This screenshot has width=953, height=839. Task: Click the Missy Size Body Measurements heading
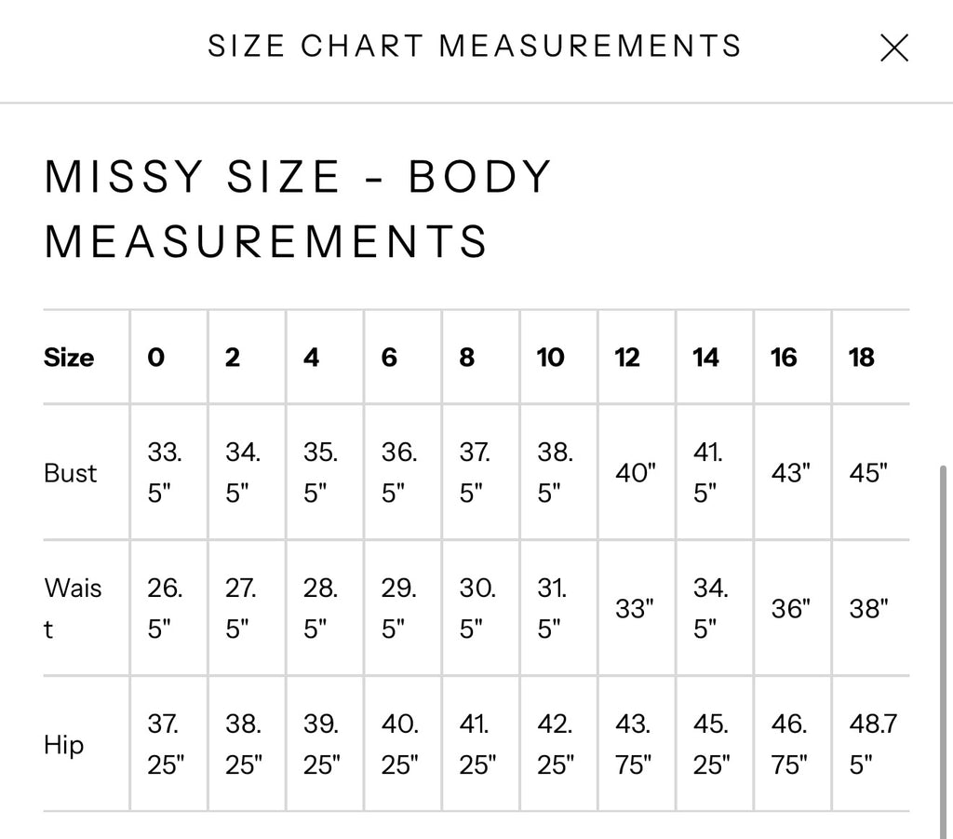298,209
